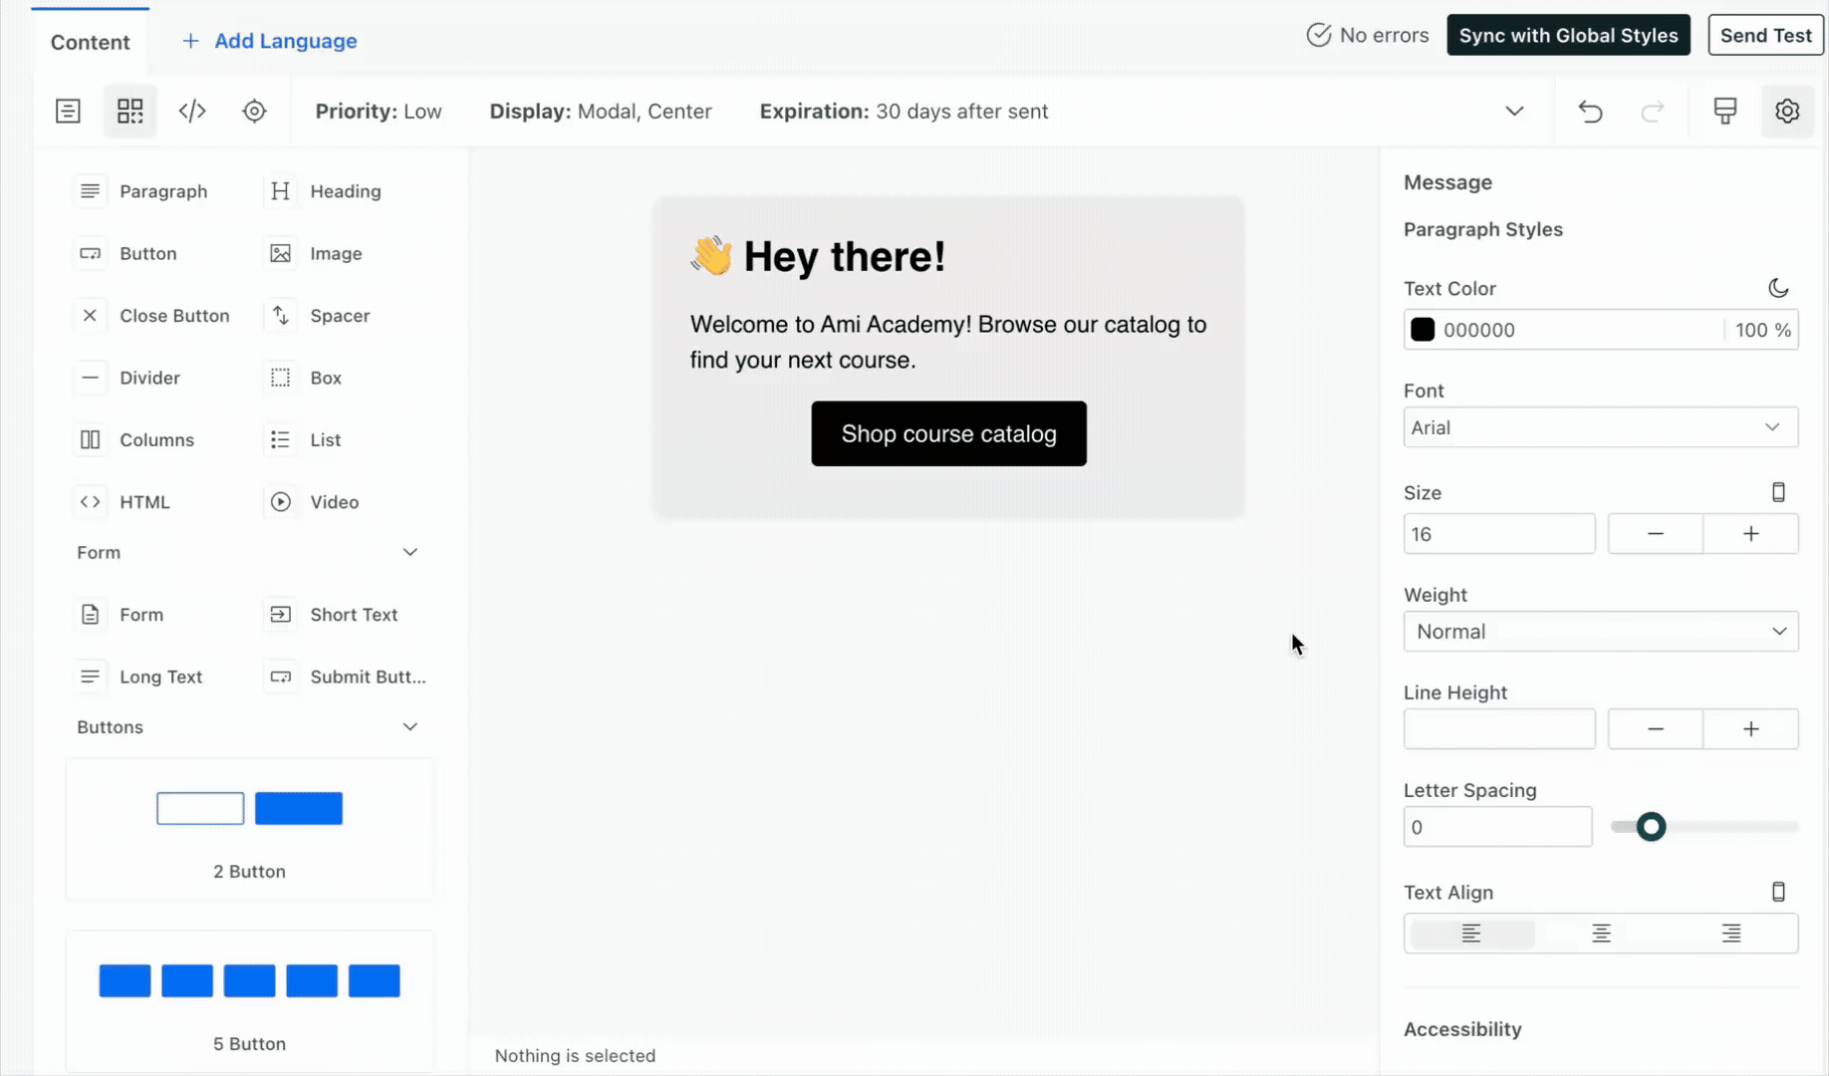
Task: Toggle dark mode for Text Color
Action: click(x=1780, y=288)
